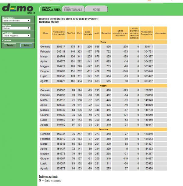The height and width of the screenshot is (186, 183).
Task: Click the Totale section heading row
Action: 103,42
